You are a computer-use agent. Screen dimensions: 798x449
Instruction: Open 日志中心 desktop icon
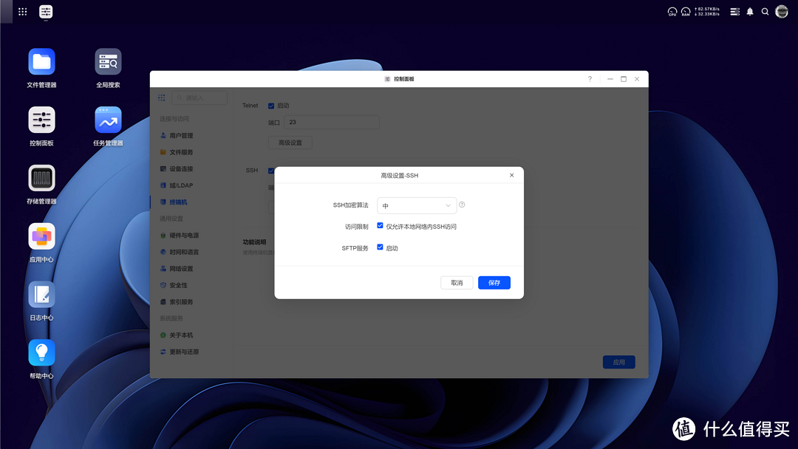[41, 295]
